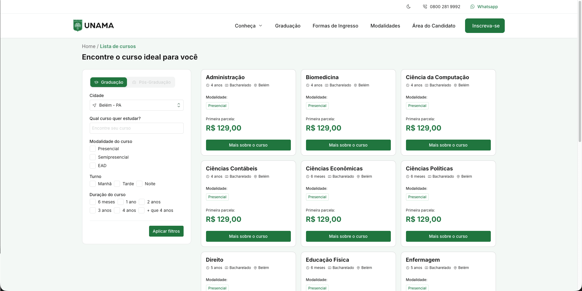Click the graduation cap icon on Graduação tab
The width and height of the screenshot is (582, 291).
click(x=96, y=82)
